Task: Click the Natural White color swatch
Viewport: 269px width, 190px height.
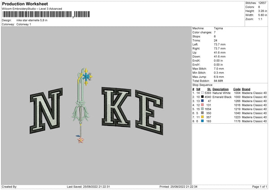Action: 203,93
